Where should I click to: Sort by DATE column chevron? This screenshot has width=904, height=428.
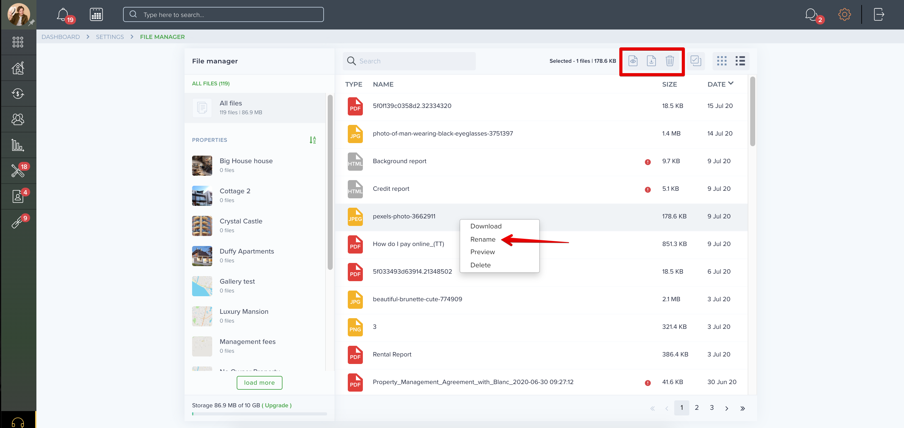[731, 83]
